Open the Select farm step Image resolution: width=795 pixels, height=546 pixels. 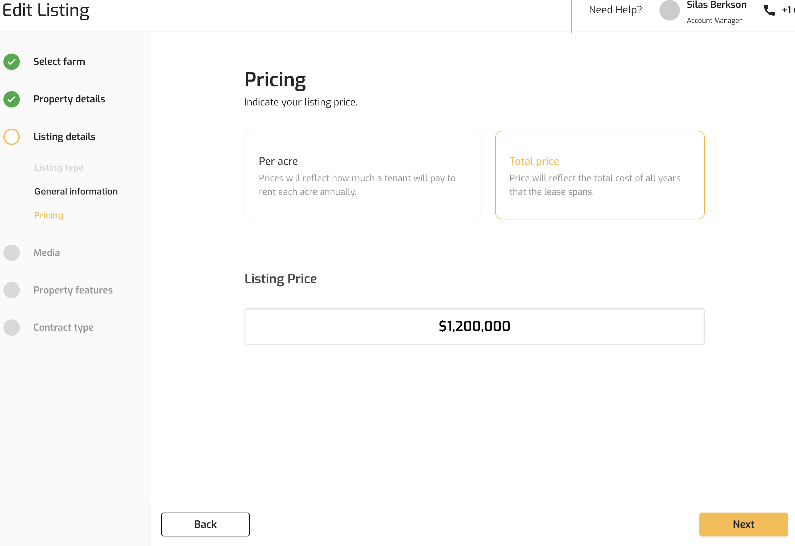pyautogui.click(x=59, y=61)
